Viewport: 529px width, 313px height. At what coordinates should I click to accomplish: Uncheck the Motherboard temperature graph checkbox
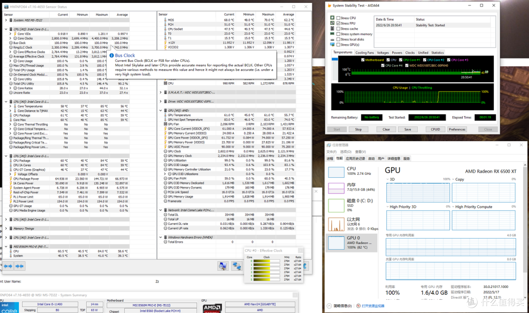tap(362, 60)
